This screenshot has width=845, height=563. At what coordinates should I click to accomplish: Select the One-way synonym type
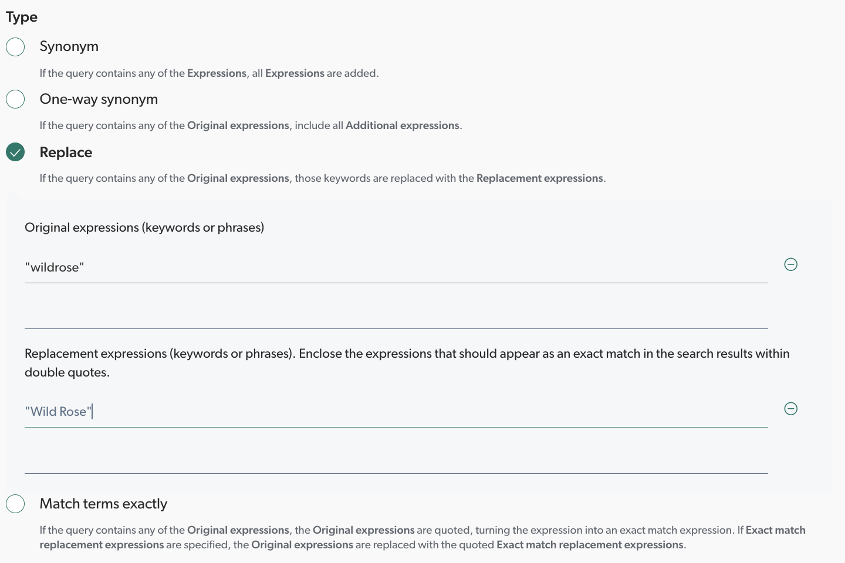point(15,99)
